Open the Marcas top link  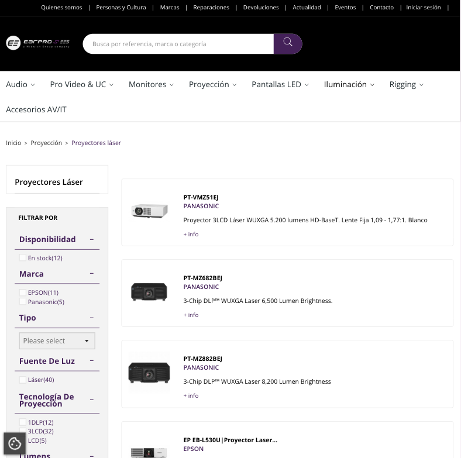tap(170, 8)
